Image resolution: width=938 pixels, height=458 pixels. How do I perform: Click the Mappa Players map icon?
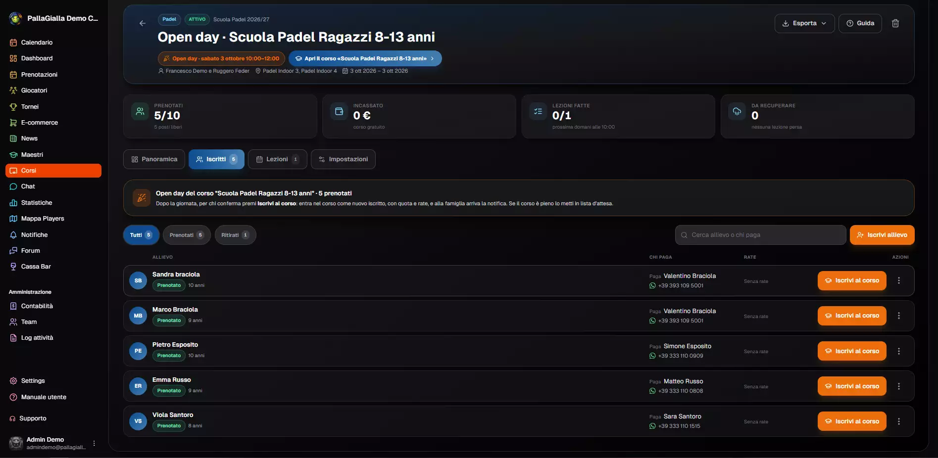[x=13, y=219]
